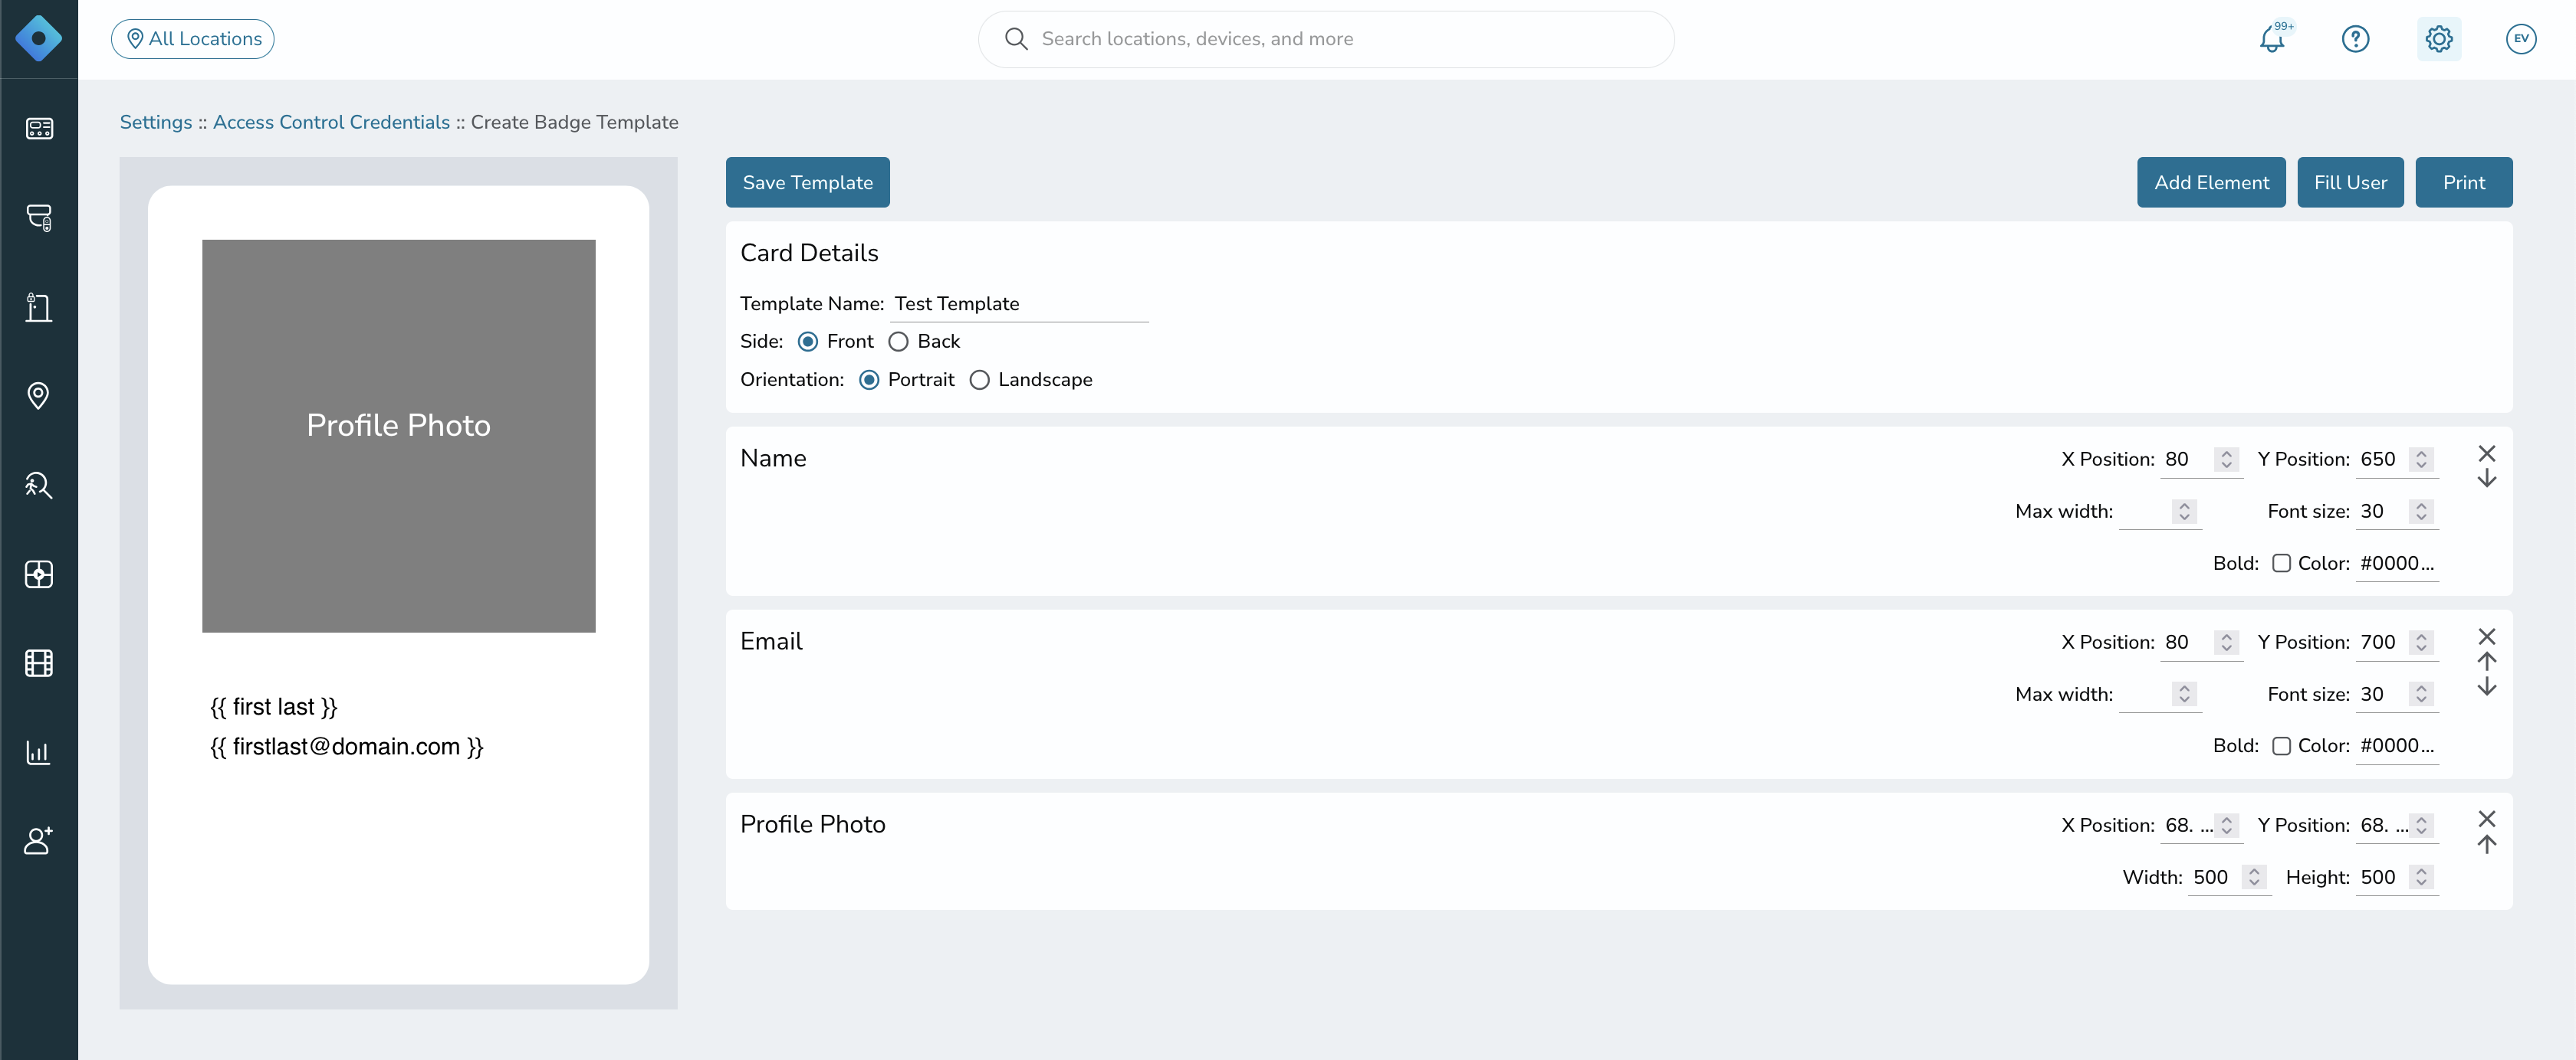
Task: Open the bar chart analytics sidebar icon
Action: (x=38, y=752)
